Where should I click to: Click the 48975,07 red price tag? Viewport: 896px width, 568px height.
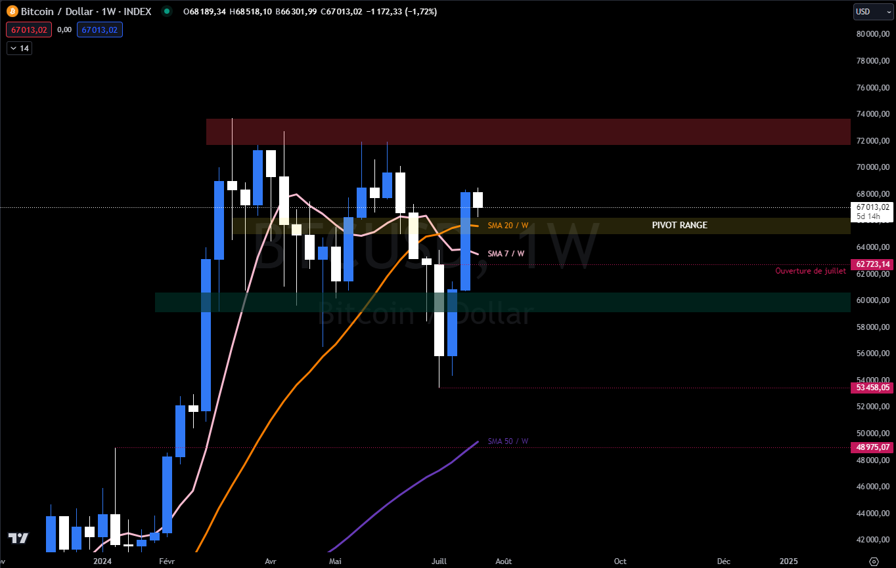point(872,447)
